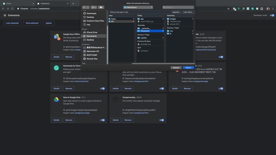The height and width of the screenshot is (155, 276).
Task: Click Cancel in the file dialog
Action: pos(176,68)
